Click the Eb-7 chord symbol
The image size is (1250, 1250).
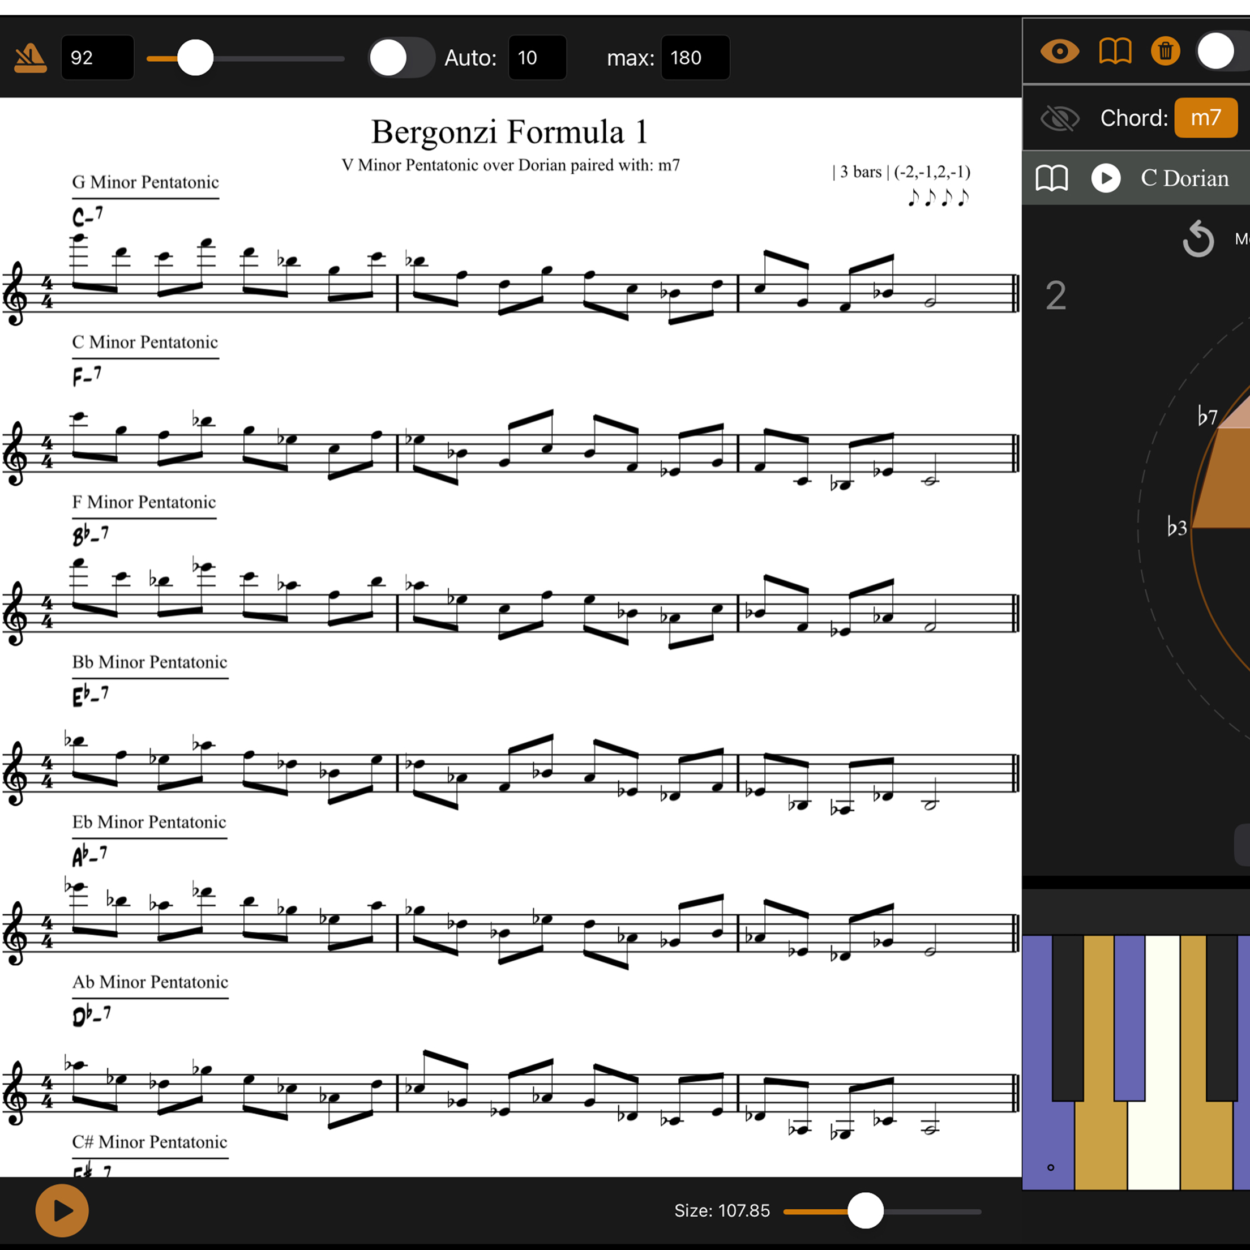click(x=91, y=696)
